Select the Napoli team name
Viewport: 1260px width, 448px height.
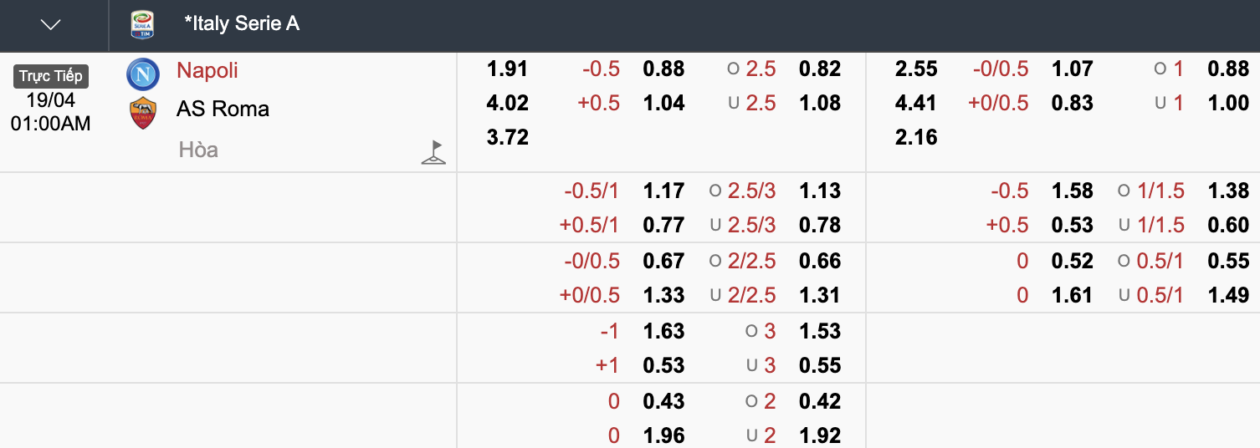207,70
